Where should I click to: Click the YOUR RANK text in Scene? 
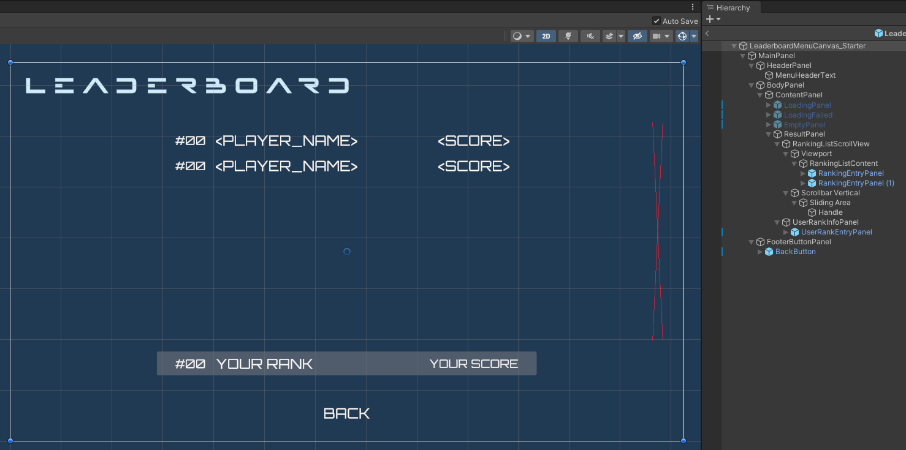click(x=265, y=364)
